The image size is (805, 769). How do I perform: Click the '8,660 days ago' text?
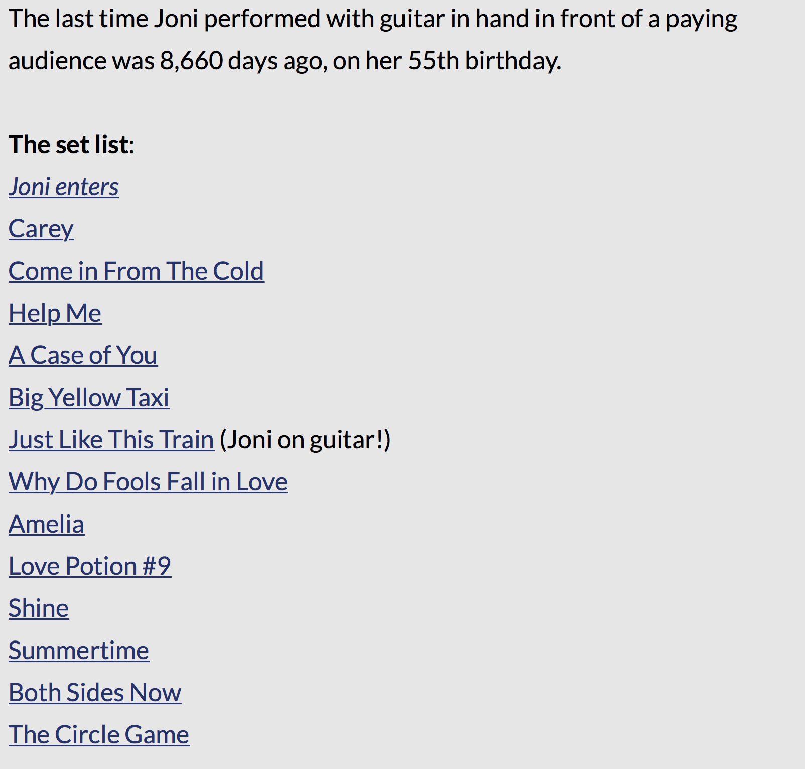[243, 61]
